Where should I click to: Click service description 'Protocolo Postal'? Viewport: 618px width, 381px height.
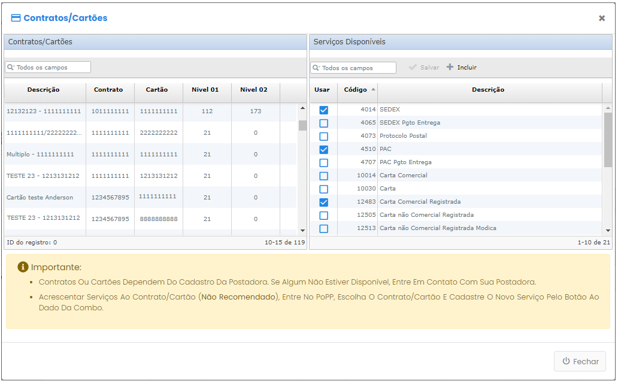403,135
